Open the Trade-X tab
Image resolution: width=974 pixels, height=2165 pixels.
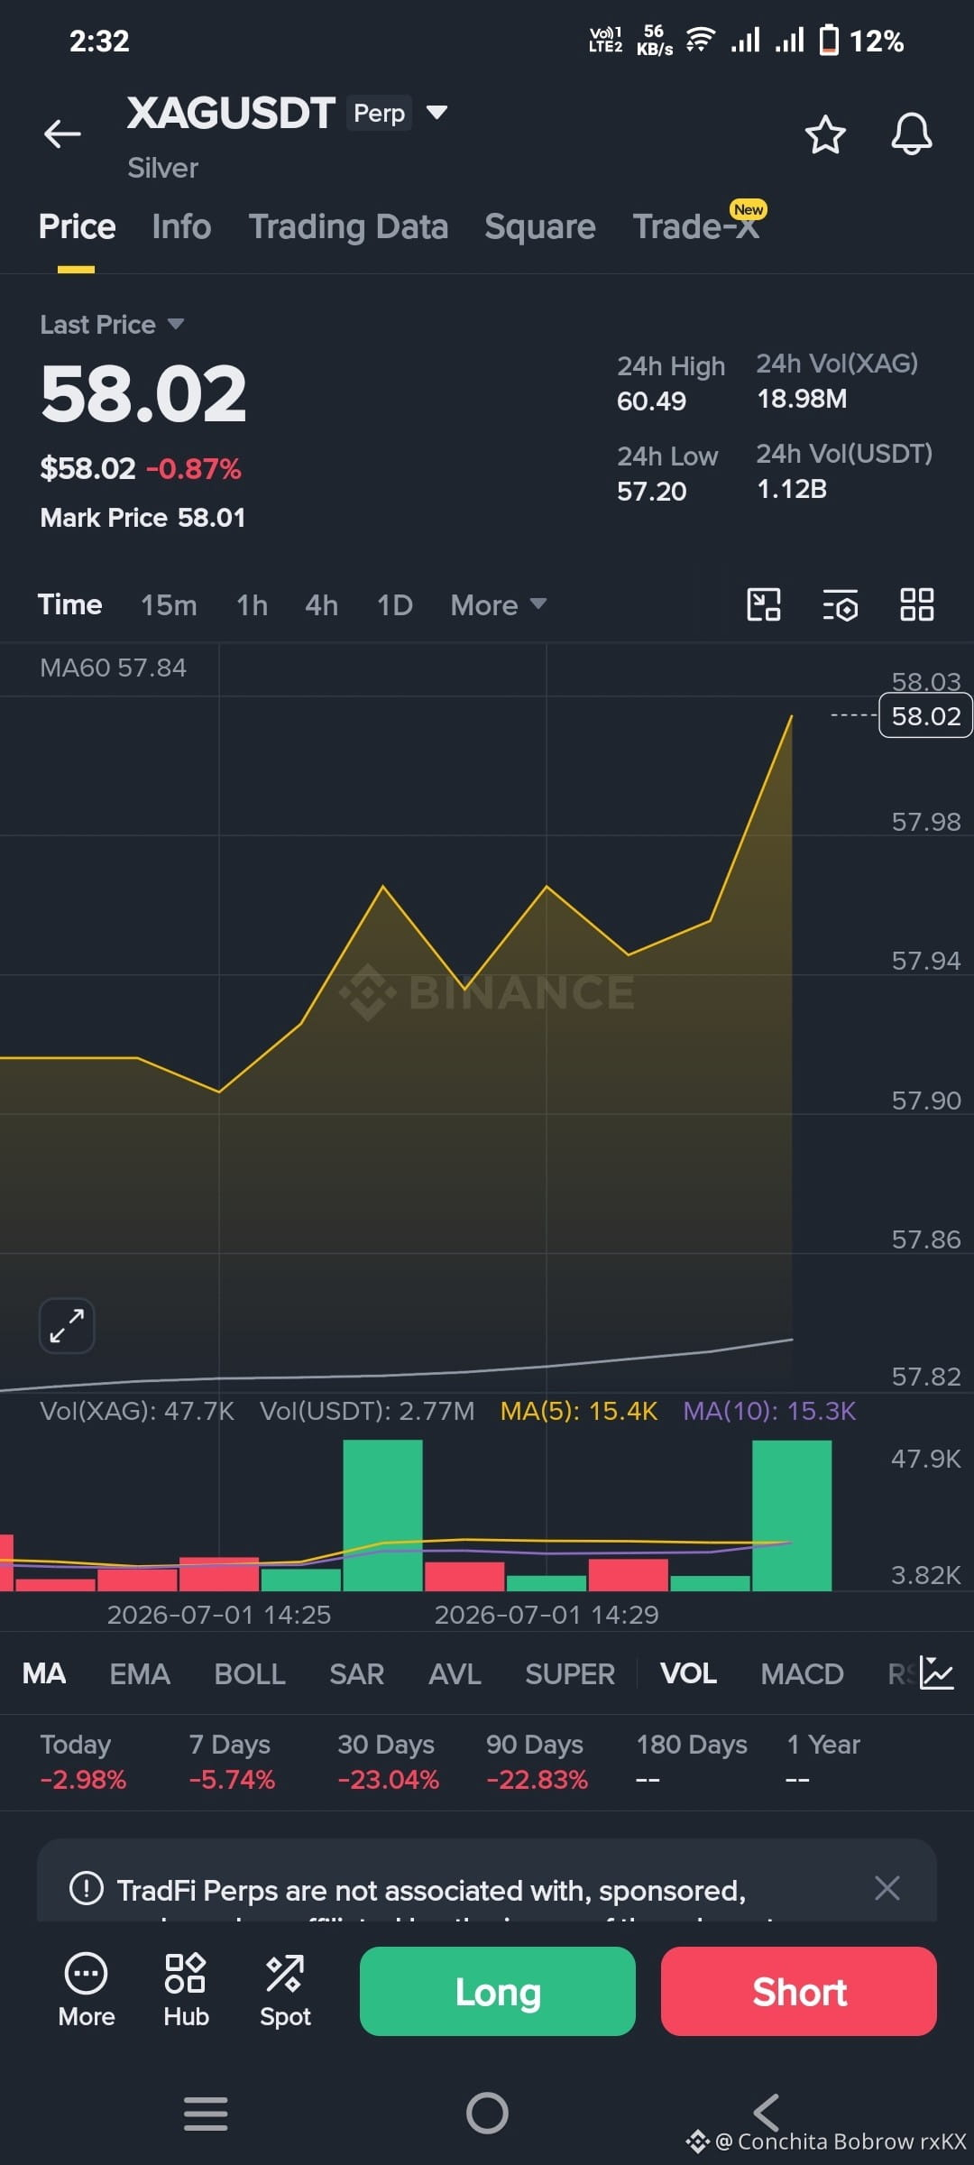tap(696, 226)
